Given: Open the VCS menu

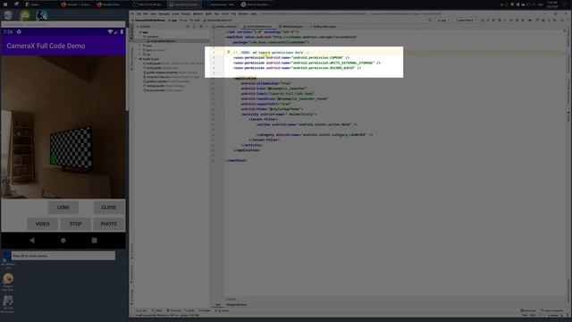Looking at the screenshot, I should 233,14.
